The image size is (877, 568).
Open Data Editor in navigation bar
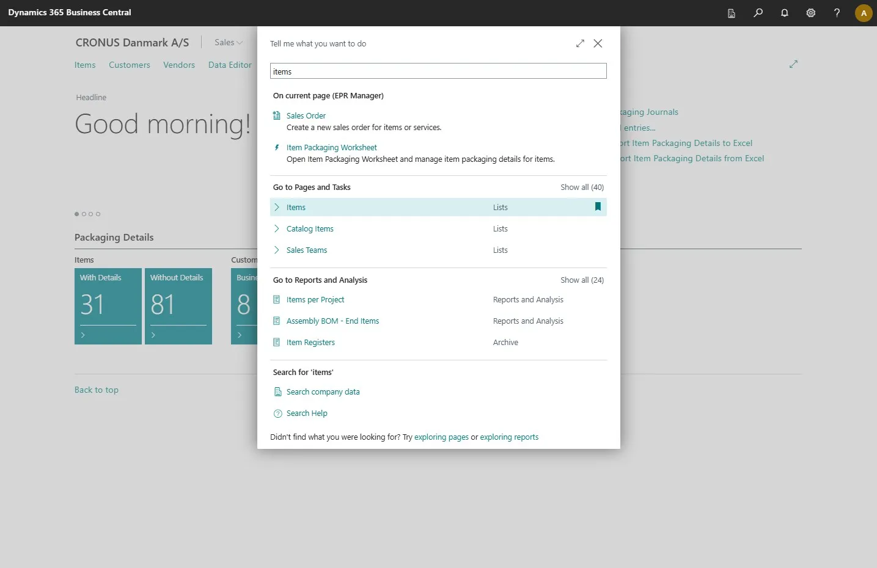230,65
